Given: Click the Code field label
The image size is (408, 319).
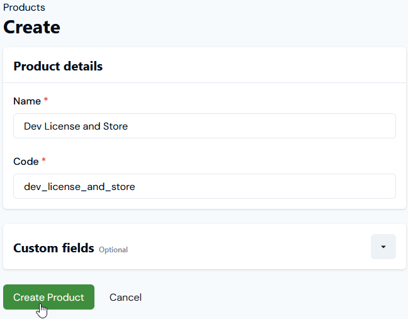Looking at the screenshot, I should [x=26, y=162].
